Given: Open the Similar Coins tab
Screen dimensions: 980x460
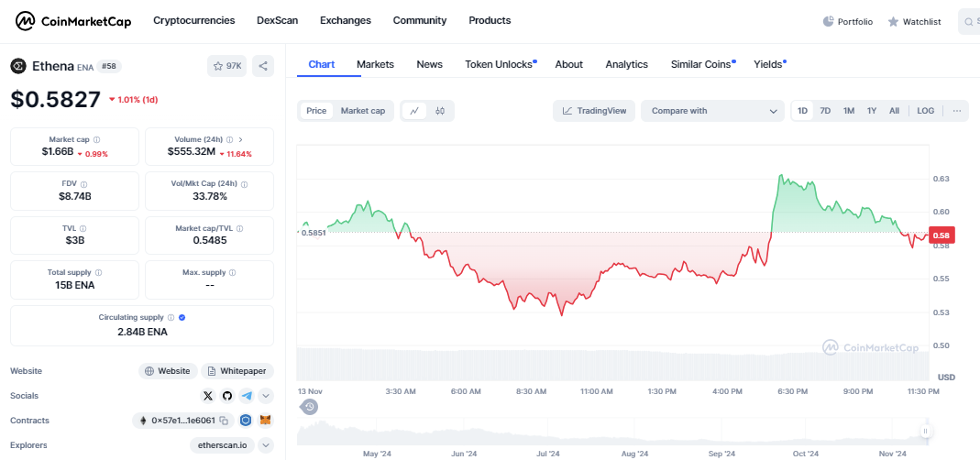Looking at the screenshot, I should (x=701, y=64).
